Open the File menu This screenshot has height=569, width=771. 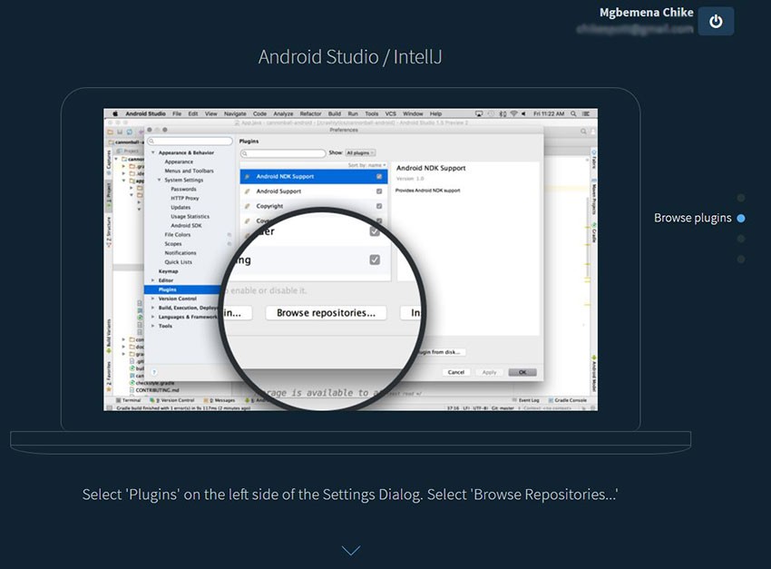(x=177, y=113)
